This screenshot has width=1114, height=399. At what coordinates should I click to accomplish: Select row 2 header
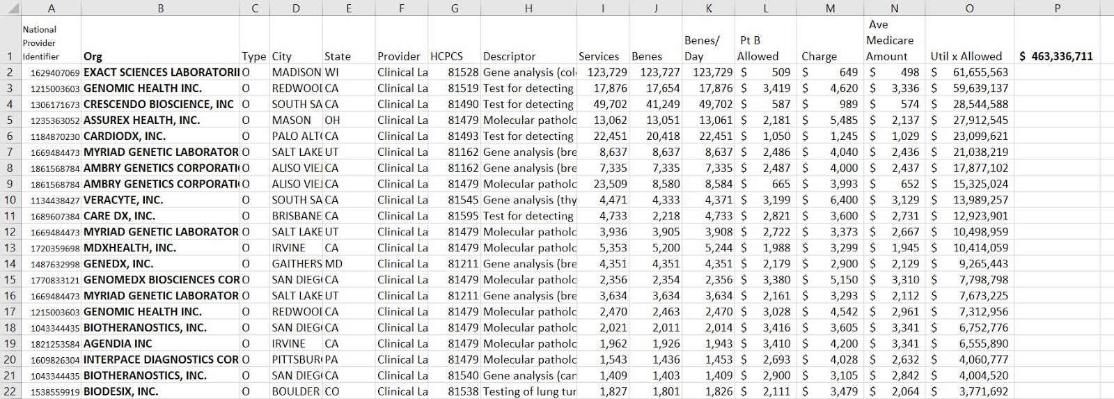click(x=10, y=72)
